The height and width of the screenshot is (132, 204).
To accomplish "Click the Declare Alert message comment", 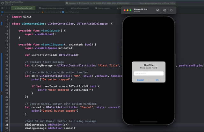I will [x=44, y=62].
